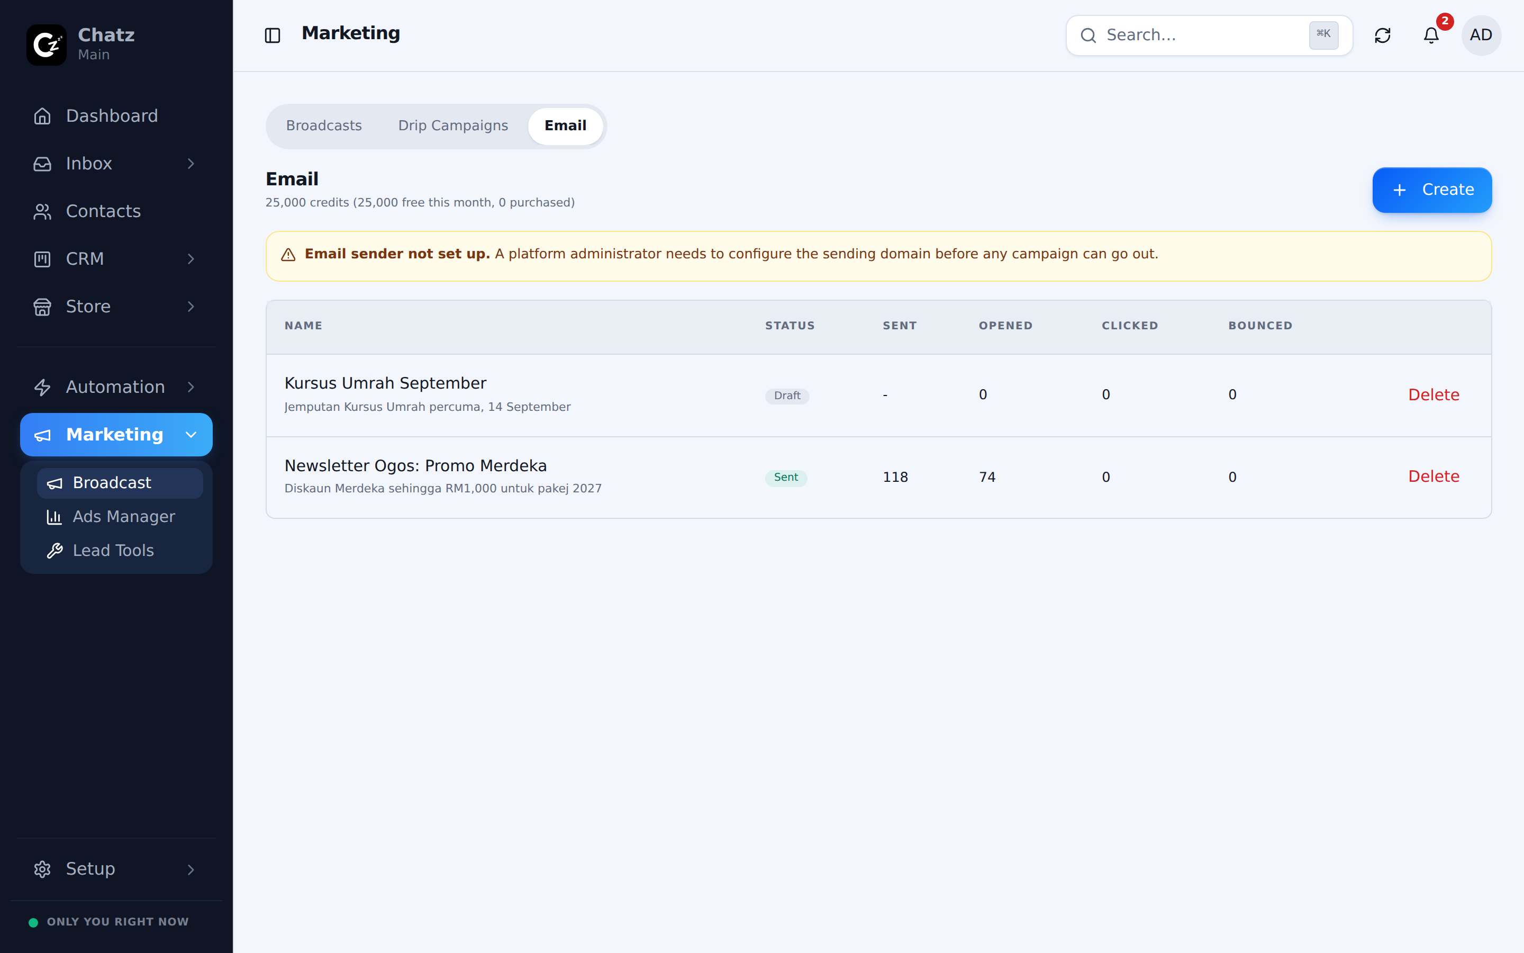Click the search magnifier icon
This screenshot has width=1524, height=953.
pyautogui.click(x=1088, y=35)
